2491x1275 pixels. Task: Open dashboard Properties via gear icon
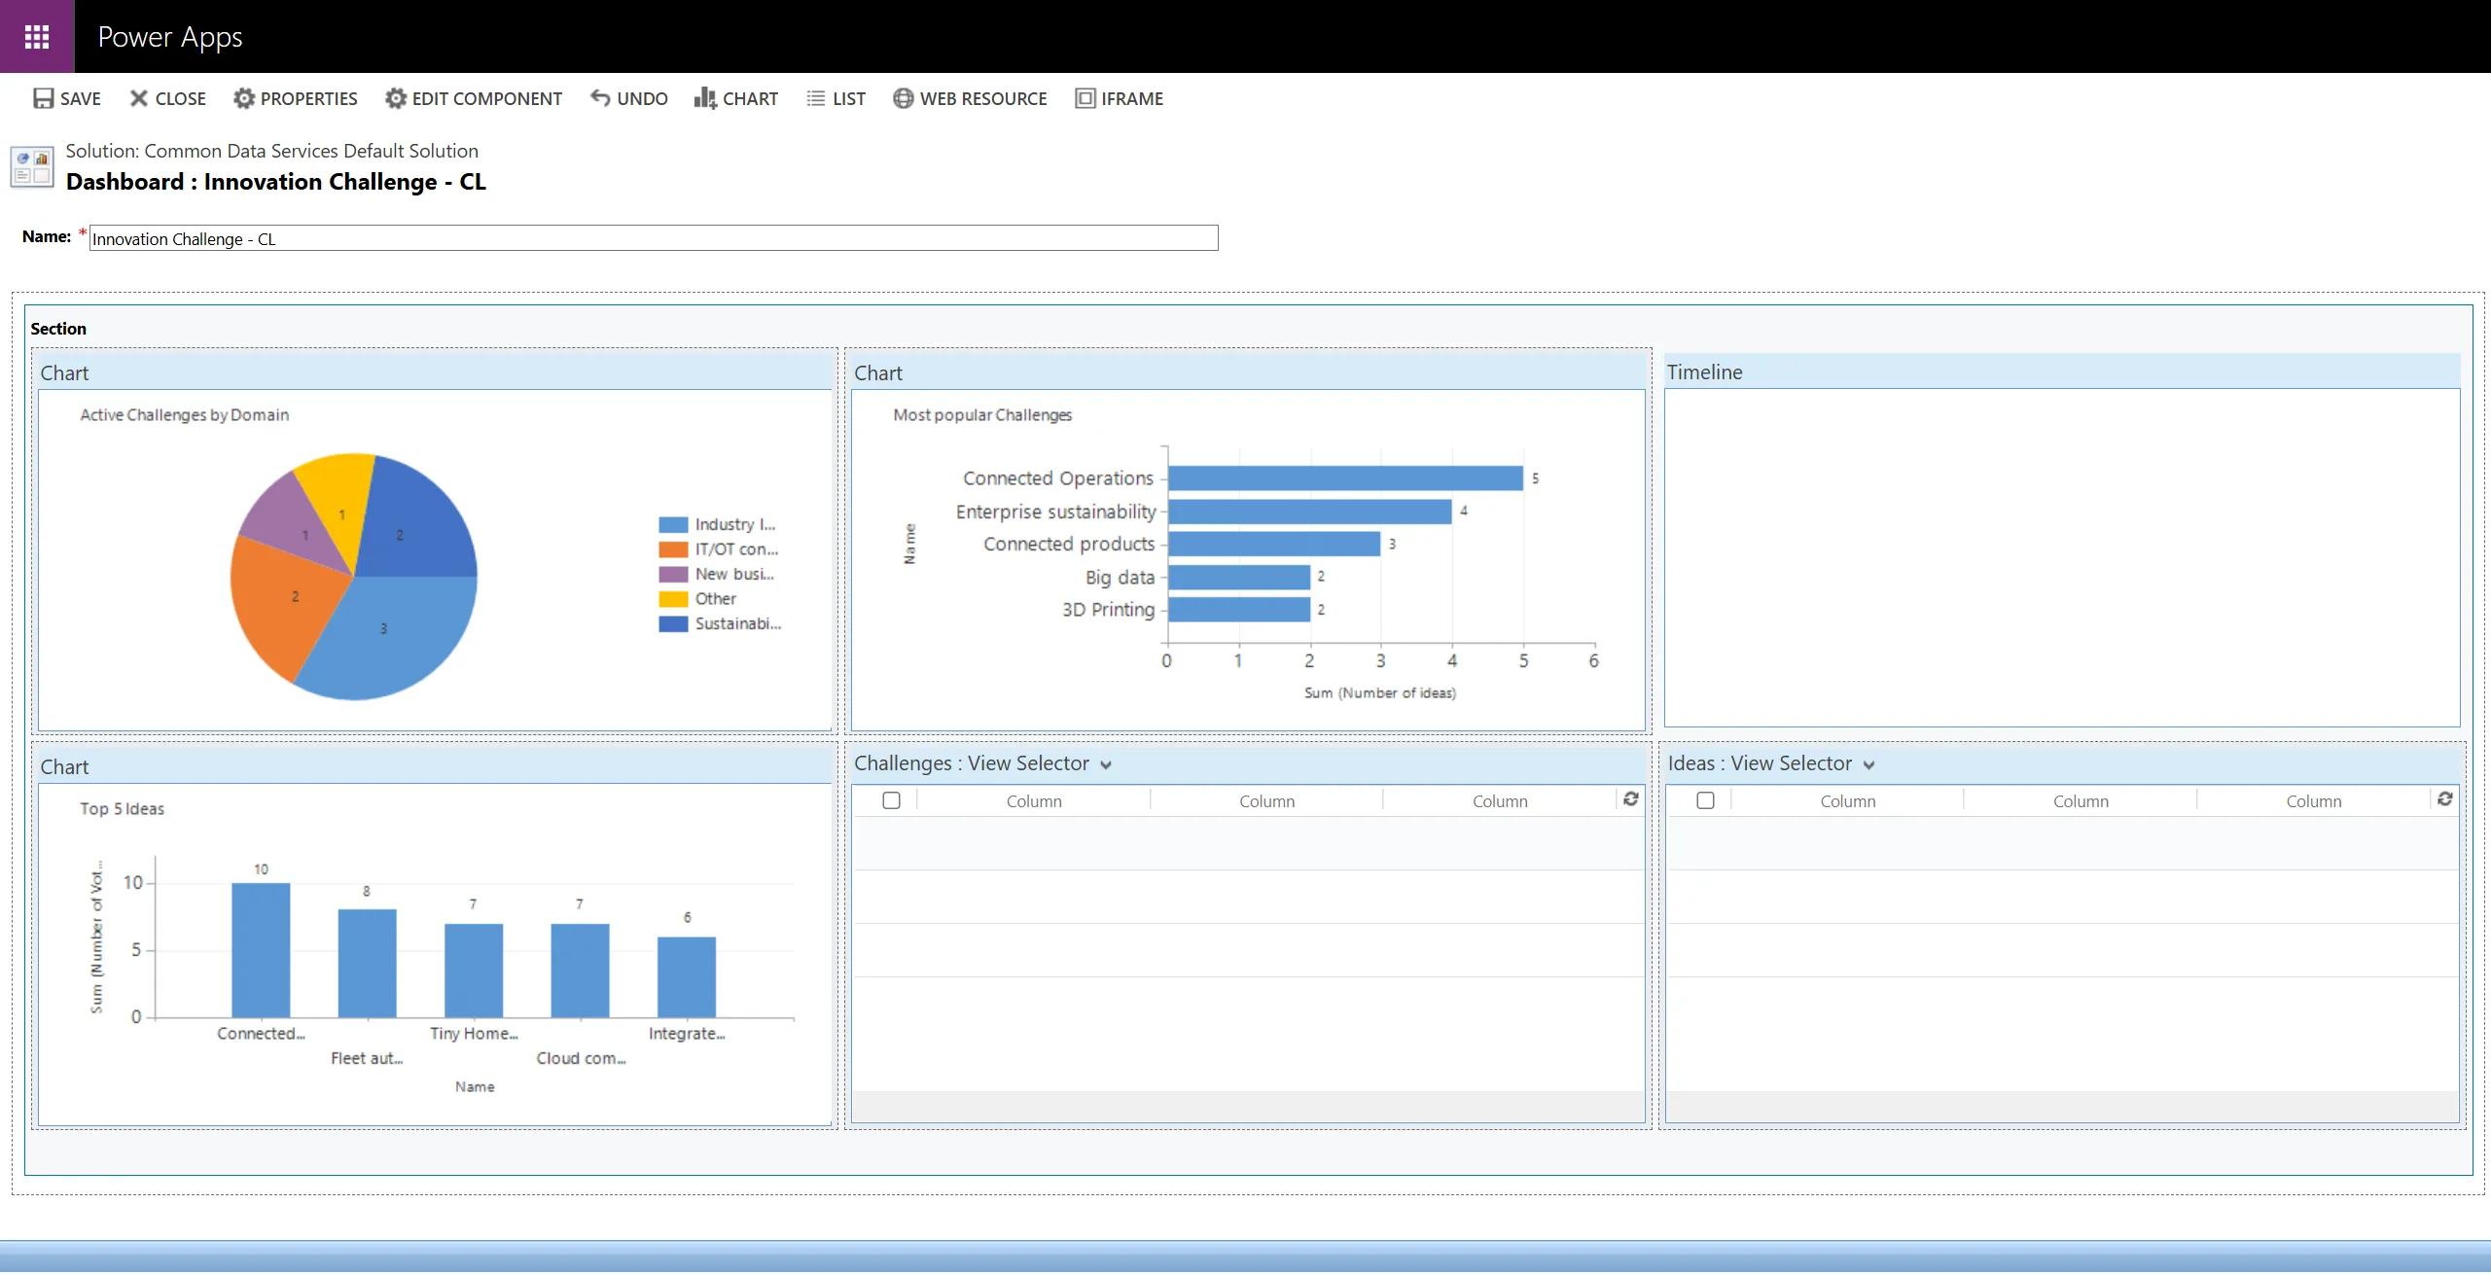246,98
